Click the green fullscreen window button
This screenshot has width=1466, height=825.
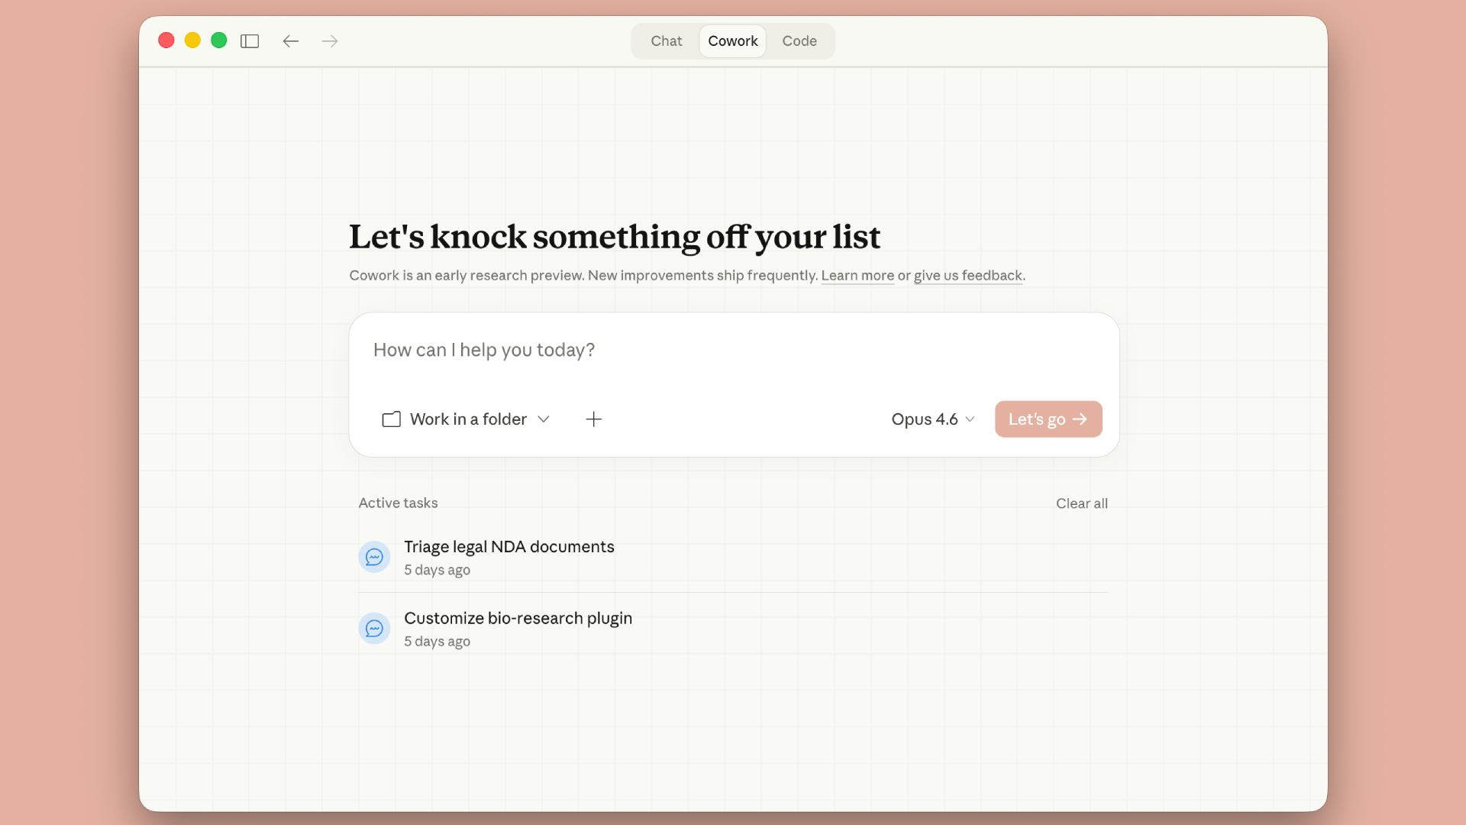[x=219, y=40]
